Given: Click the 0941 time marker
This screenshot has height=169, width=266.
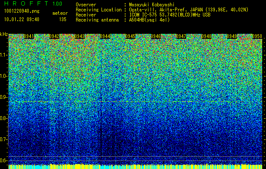Looking at the screenshot, I should 29,36.
